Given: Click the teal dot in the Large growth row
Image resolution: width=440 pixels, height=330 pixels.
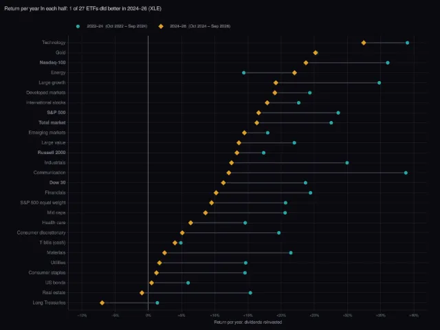Looking at the screenshot, I should [x=379, y=82].
